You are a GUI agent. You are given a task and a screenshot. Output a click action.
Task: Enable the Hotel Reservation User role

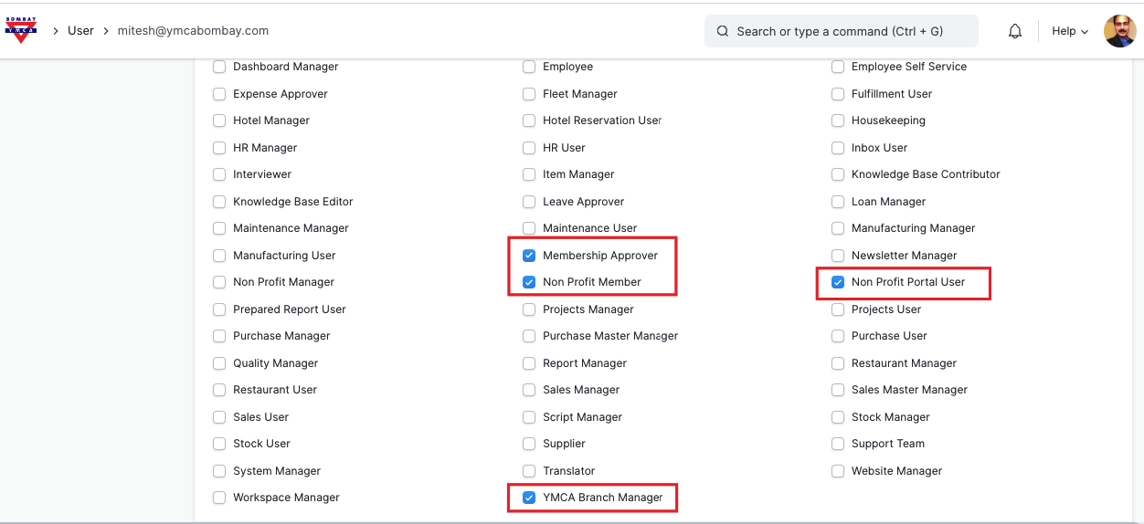(529, 121)
